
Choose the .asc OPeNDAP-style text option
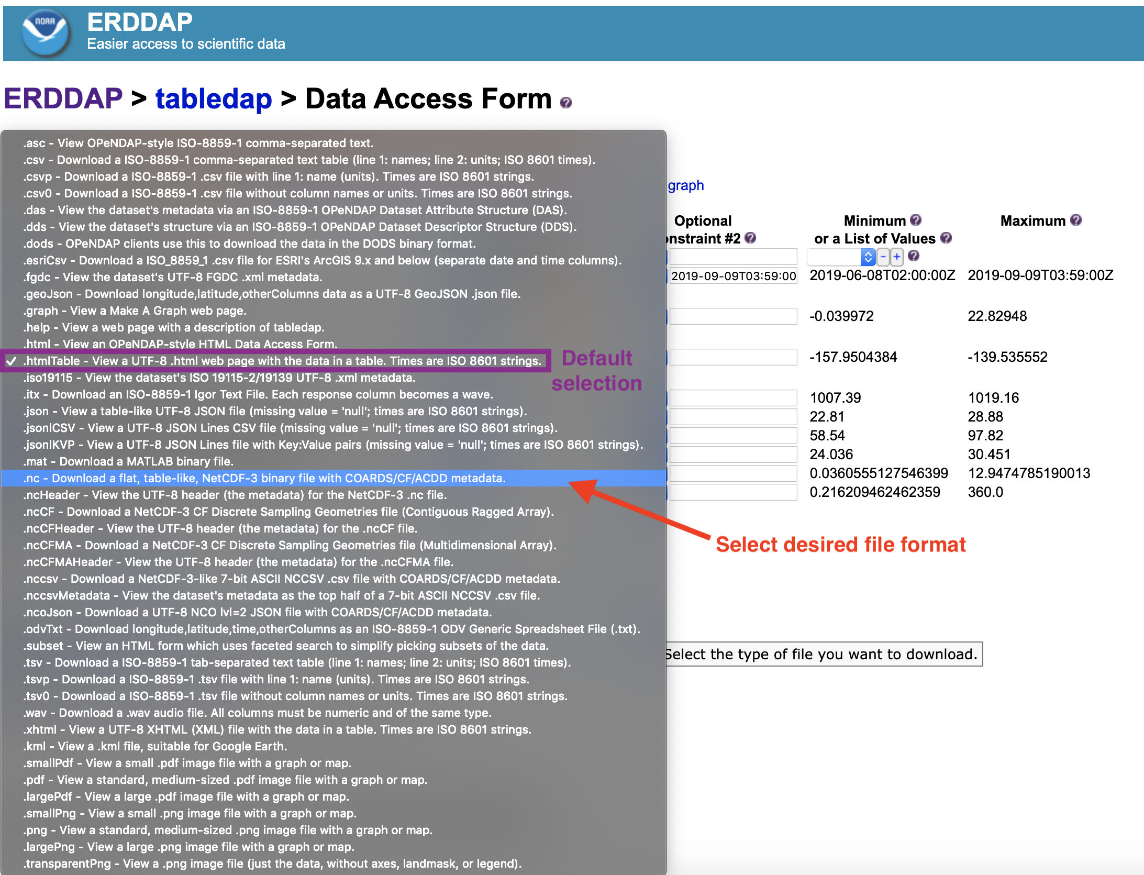point(333,143)
